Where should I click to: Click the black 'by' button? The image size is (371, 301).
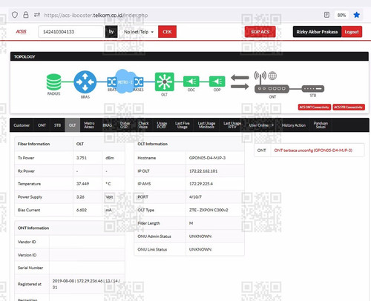pyautogui.click(x=111, y=32)
